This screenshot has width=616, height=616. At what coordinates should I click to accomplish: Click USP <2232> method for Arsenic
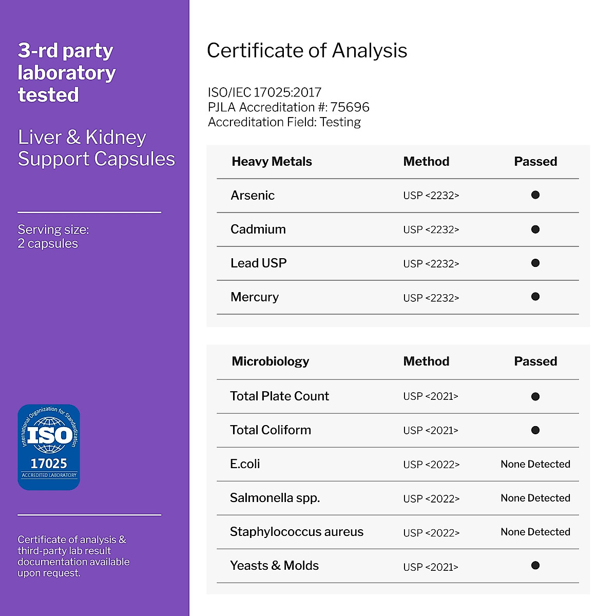(431, 196)
